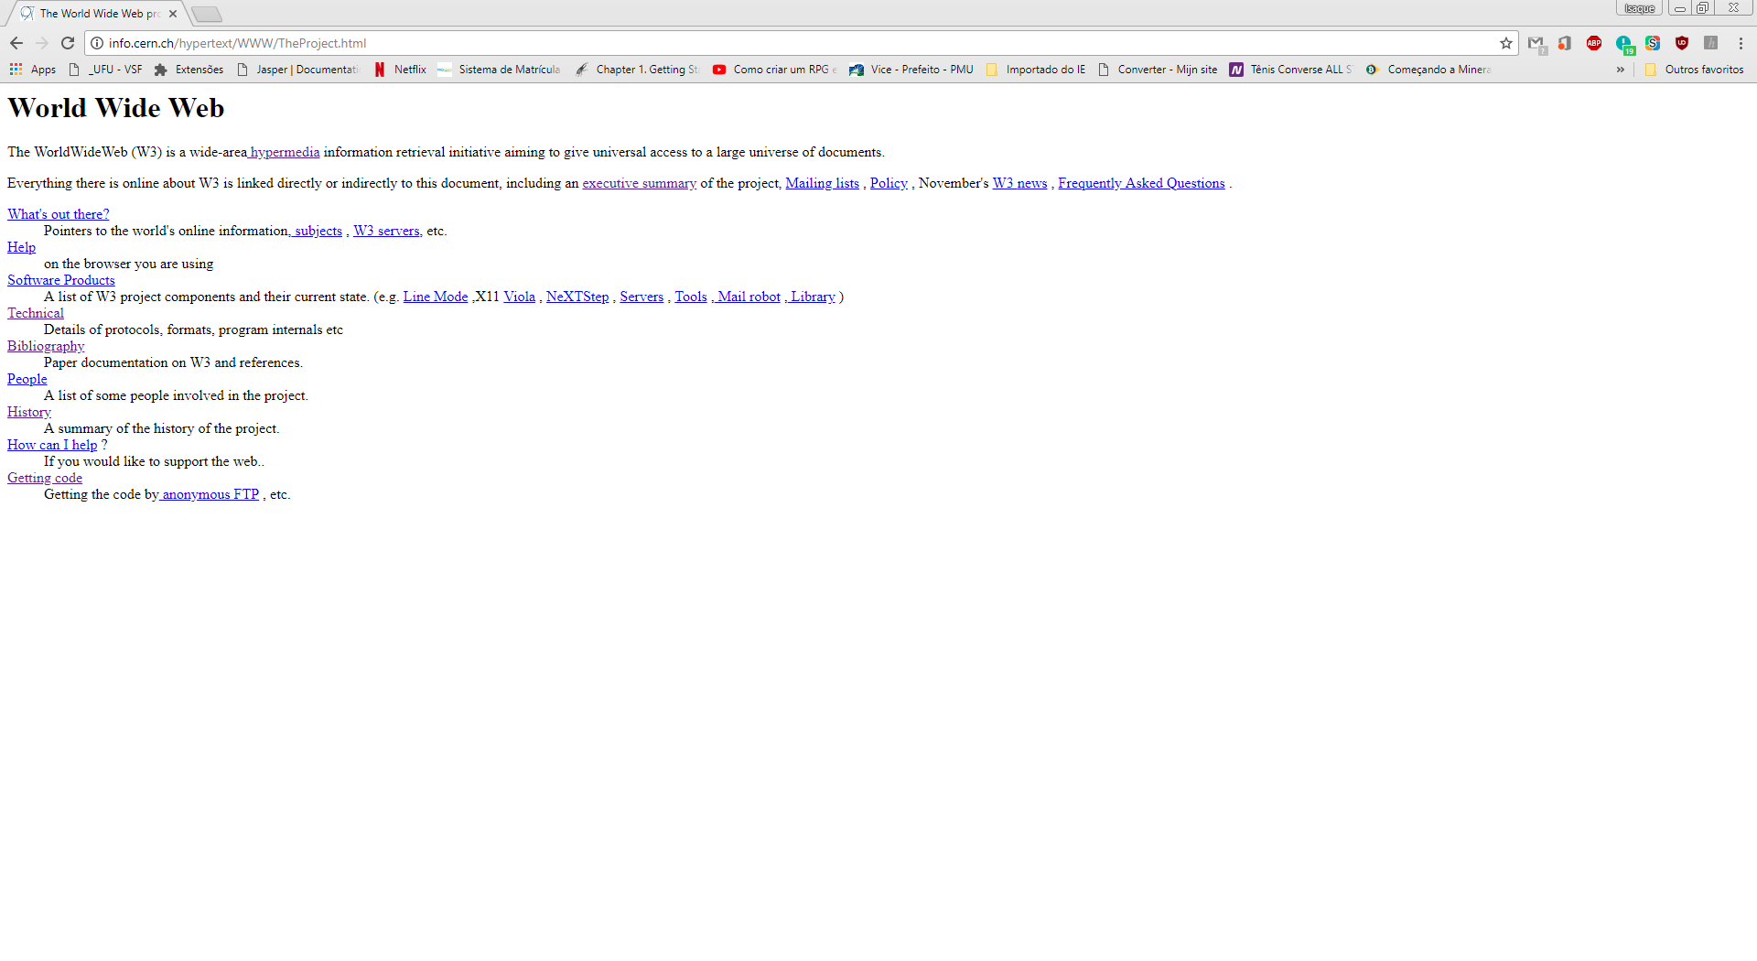Click the browser back arrow

[16, 43]
